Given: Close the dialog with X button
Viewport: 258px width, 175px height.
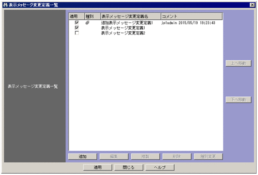Looking at the screenshot, I should pos(252,5).
